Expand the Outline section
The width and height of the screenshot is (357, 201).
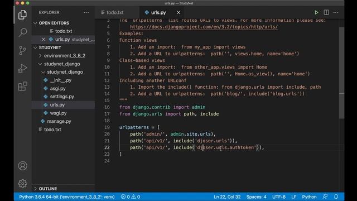coord(35,189)
